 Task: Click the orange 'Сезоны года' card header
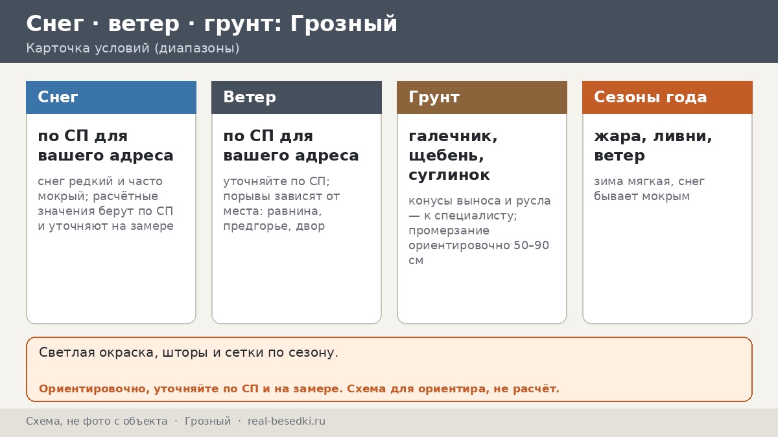point(667,97)
